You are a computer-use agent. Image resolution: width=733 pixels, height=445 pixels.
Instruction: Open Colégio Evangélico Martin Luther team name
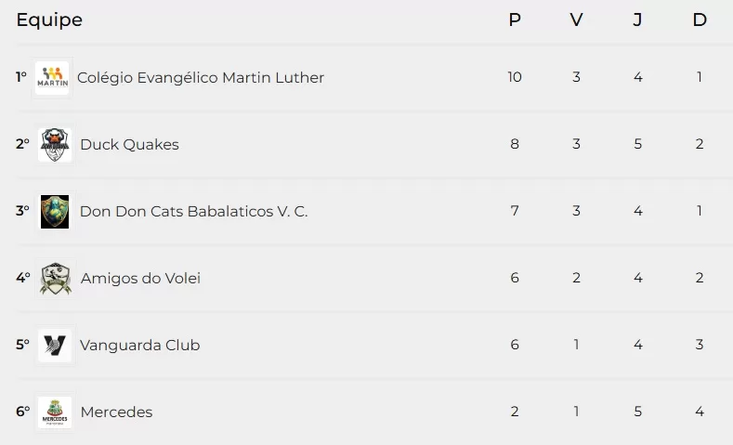point(201,78)
